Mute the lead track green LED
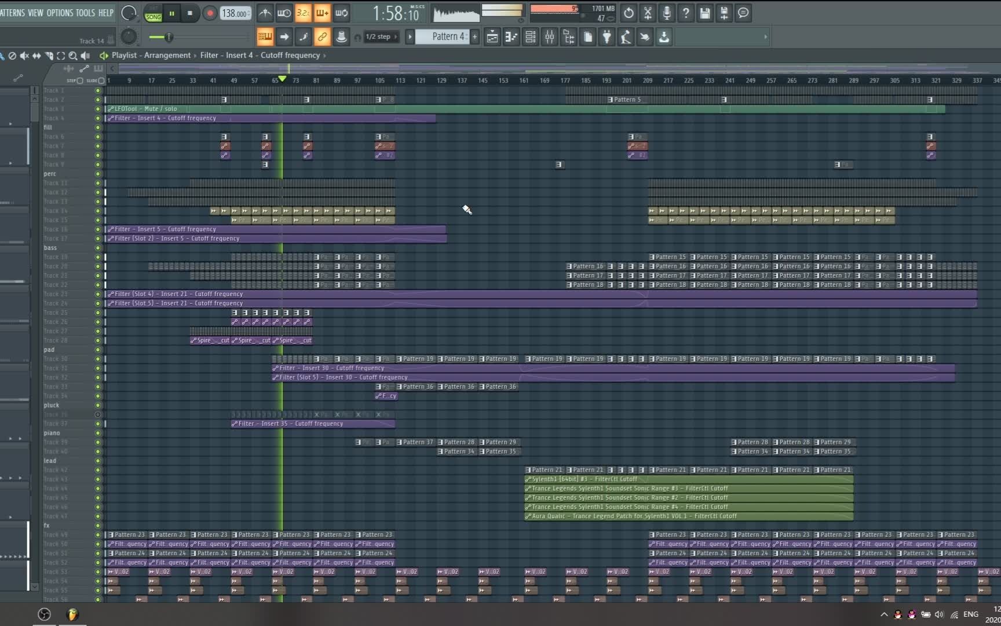The width and height of the screenshot is (1001, 626). (97, 461)
